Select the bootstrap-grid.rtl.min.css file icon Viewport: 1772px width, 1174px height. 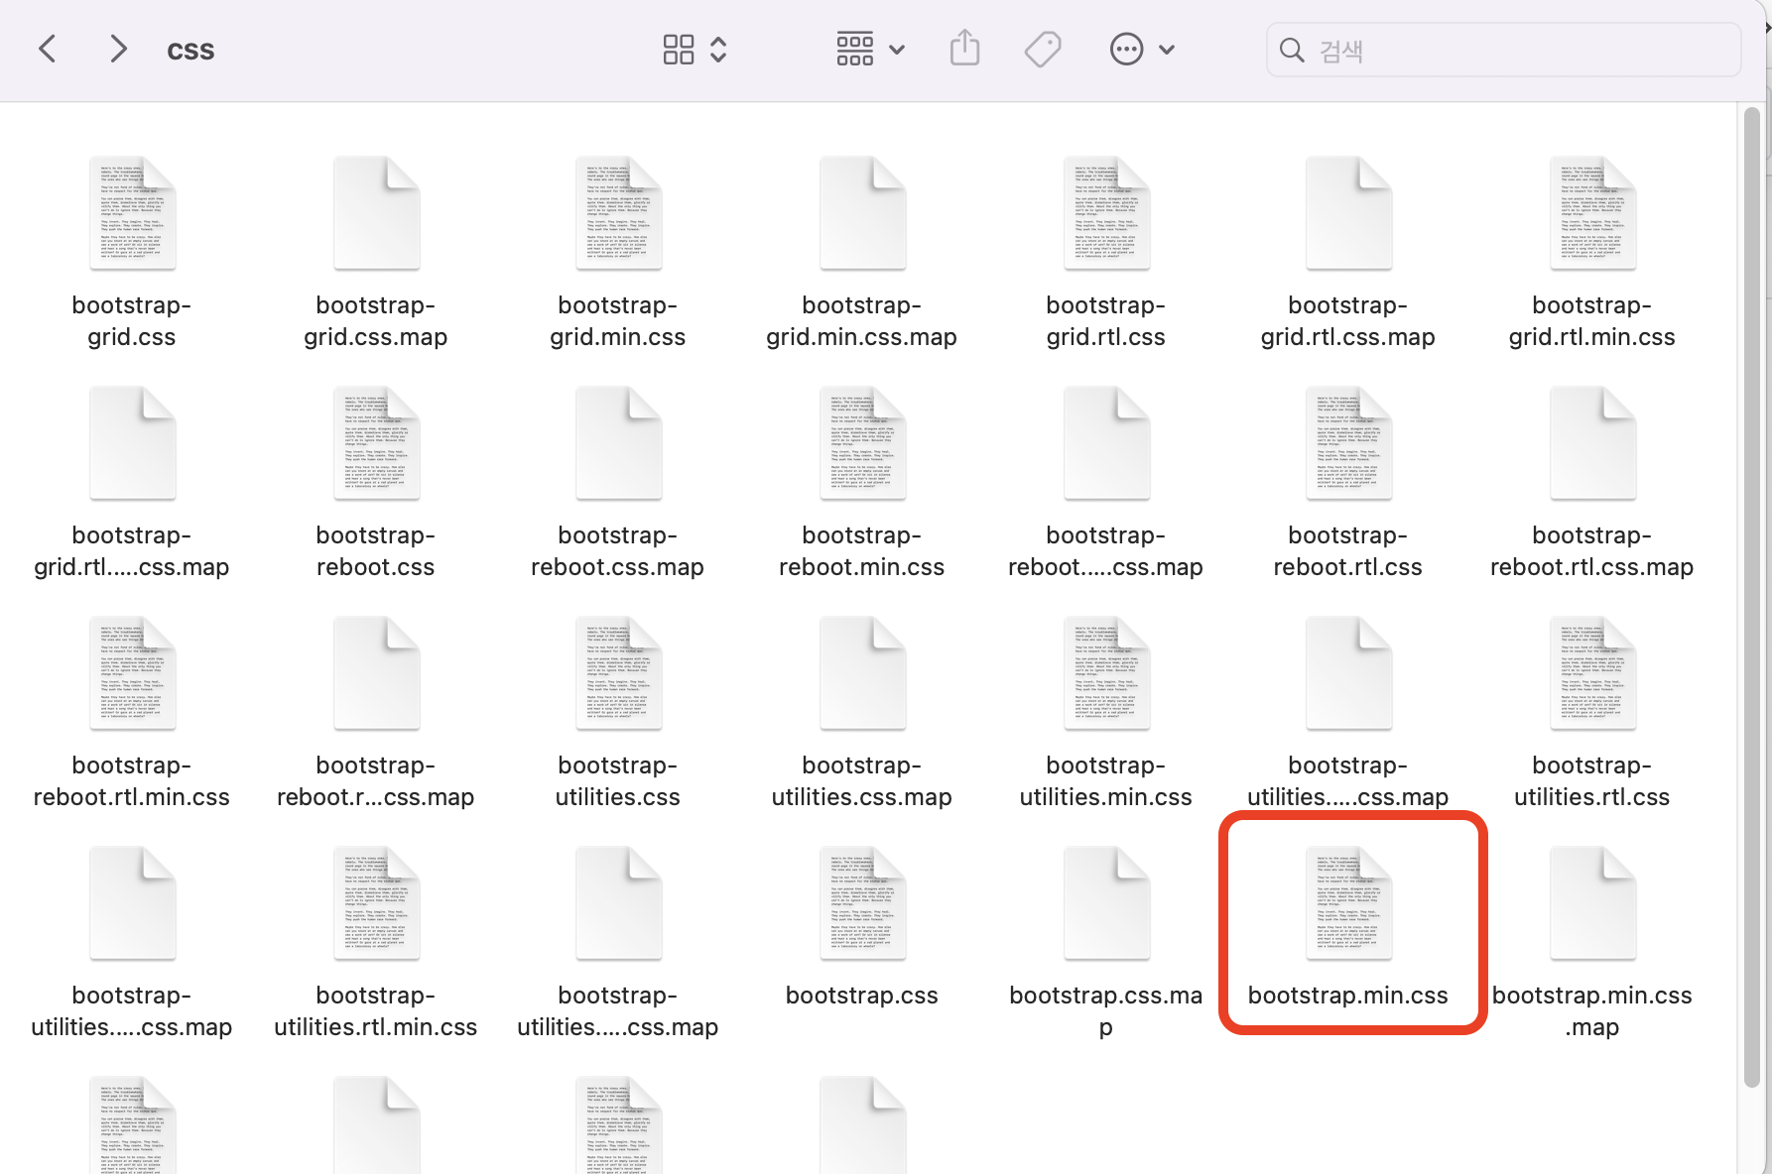[1592, 213]
